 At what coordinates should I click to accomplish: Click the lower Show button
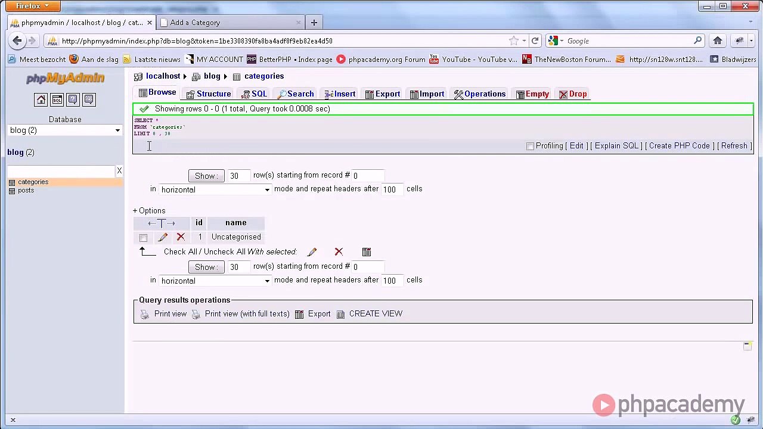[x=205, y=267]
